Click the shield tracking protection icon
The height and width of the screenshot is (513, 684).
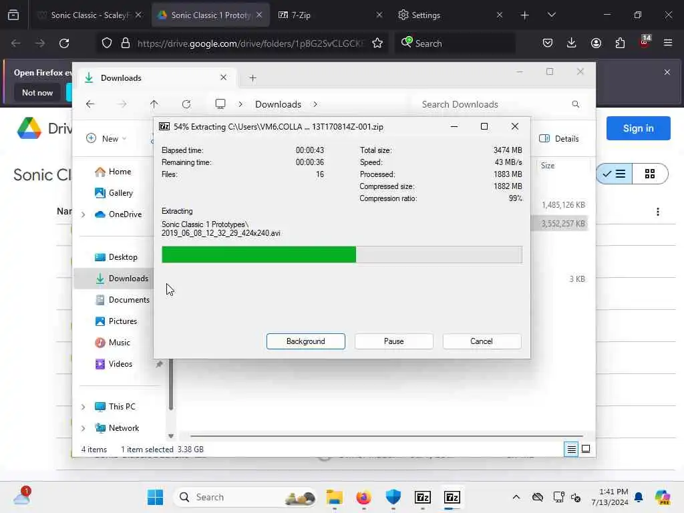107,43
